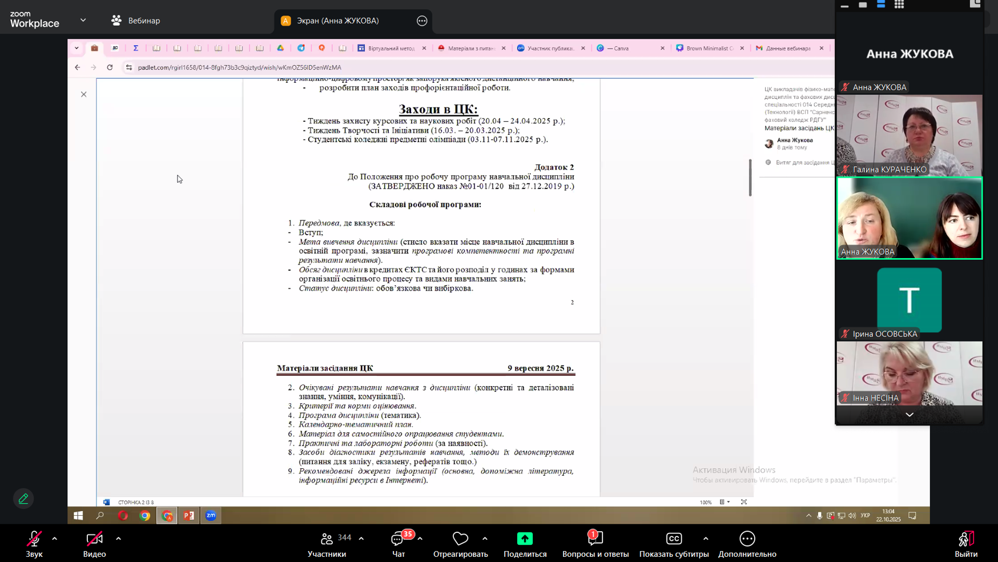
Task: Expand more participant videos with down chevron
Action: [909, 415]
